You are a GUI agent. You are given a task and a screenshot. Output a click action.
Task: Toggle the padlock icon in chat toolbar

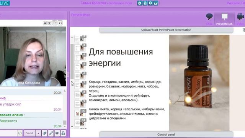63,133
